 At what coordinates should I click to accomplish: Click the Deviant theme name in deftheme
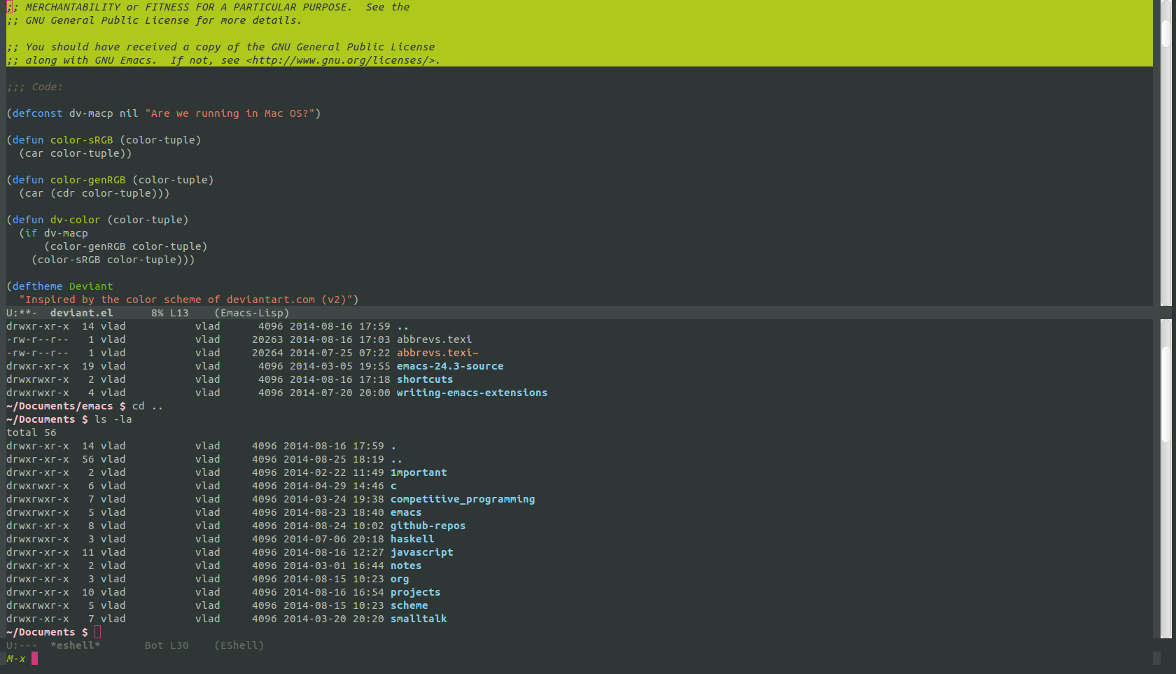coord(91,286)
